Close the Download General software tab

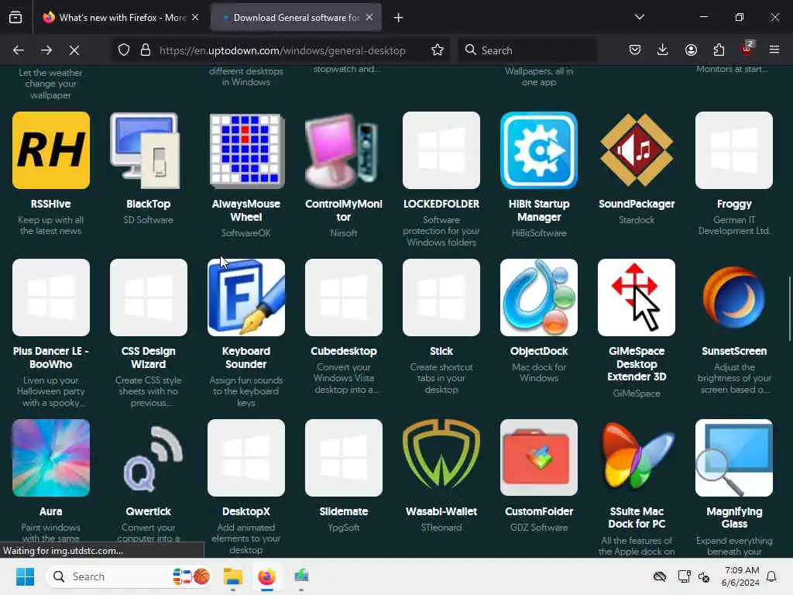click(369, 17)
